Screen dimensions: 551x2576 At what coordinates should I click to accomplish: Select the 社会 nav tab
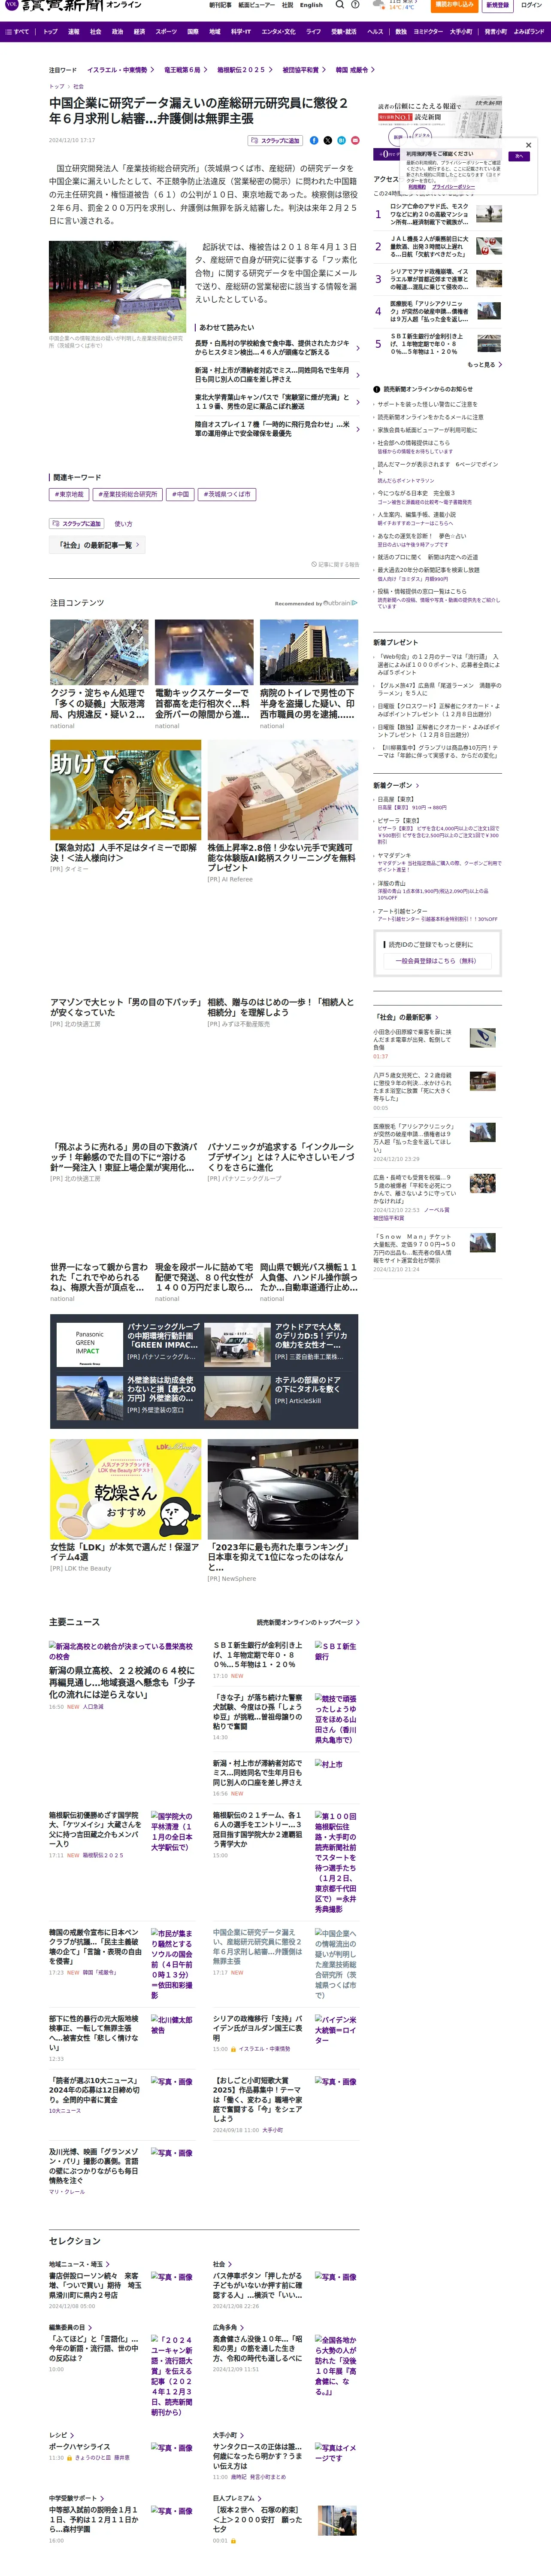(x=95, y=32)
